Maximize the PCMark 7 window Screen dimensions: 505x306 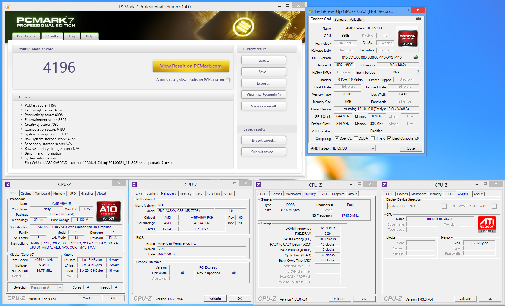click(x=287, y=5)
